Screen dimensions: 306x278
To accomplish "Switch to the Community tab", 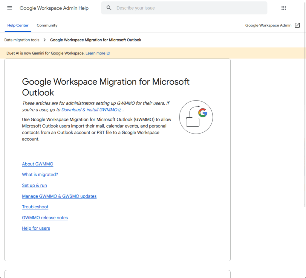I will coord(47,25).
